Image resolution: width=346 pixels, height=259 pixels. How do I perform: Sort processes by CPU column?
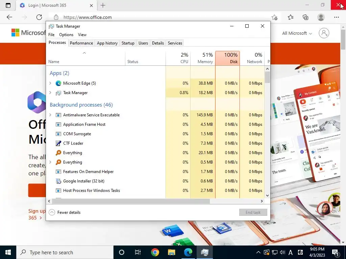178,58
